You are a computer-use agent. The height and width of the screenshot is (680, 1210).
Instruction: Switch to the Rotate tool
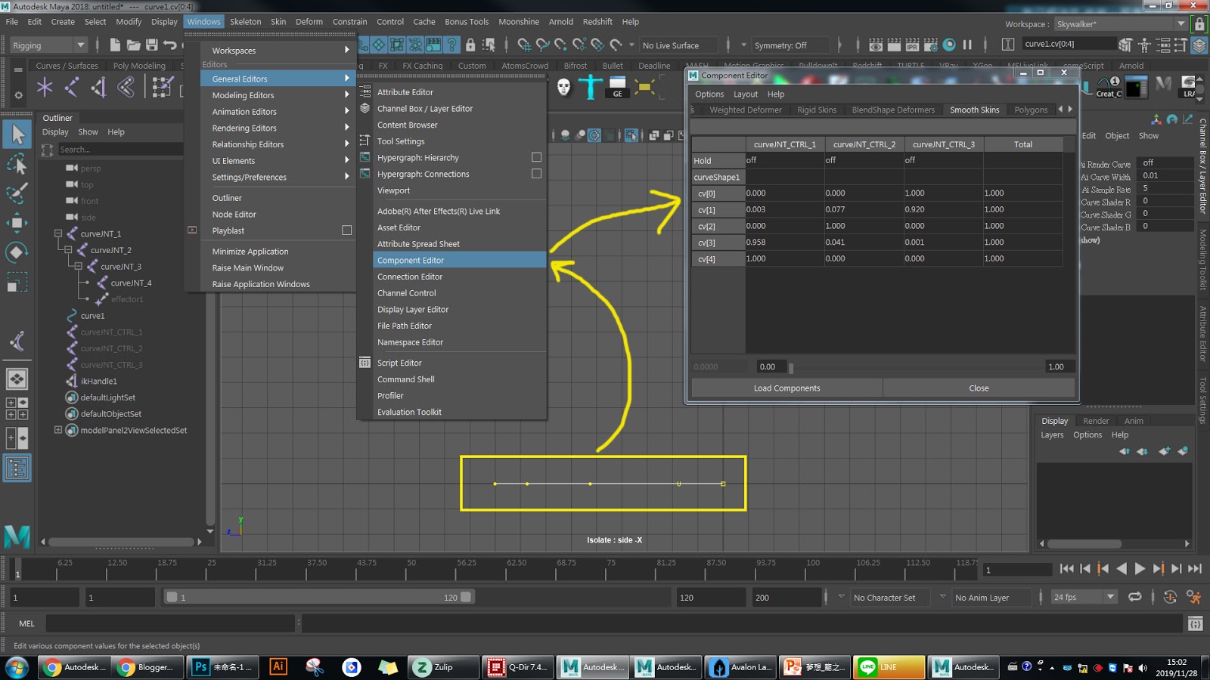[x=17, y=252]
